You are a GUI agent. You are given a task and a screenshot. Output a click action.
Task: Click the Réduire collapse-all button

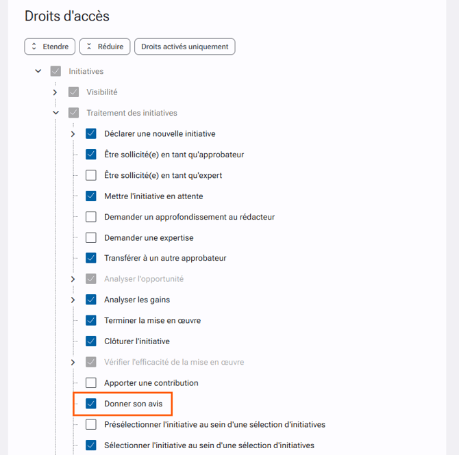105,47
